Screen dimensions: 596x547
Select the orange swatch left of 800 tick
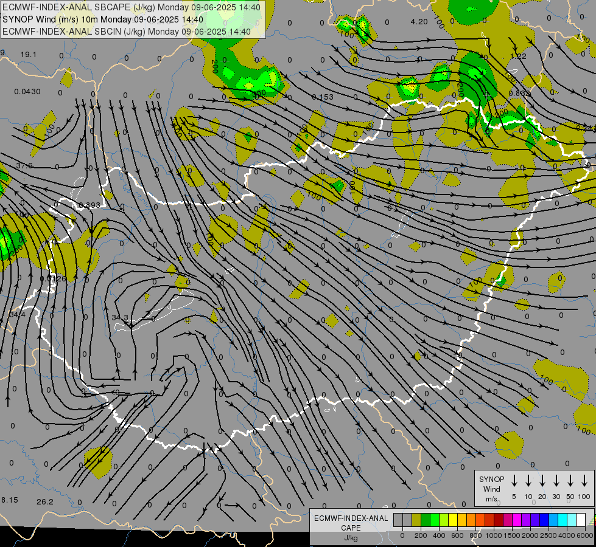click(471, 520)
